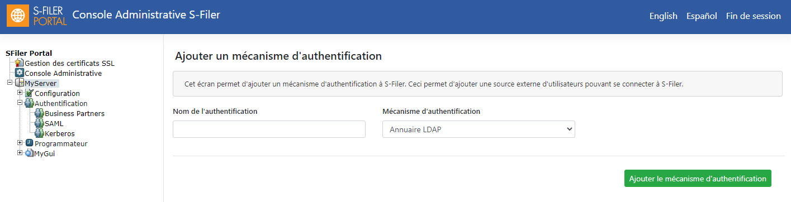Click the Programmateur clock icon

point(30,143)
